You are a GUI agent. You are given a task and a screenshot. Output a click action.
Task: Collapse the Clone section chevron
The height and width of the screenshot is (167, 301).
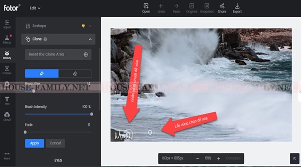pyautogui.click(x=90, y=39)
